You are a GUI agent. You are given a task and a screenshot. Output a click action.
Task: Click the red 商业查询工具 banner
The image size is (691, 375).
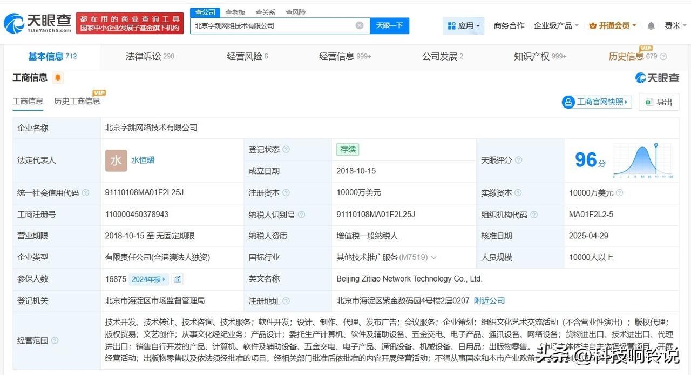click(130, 23)
